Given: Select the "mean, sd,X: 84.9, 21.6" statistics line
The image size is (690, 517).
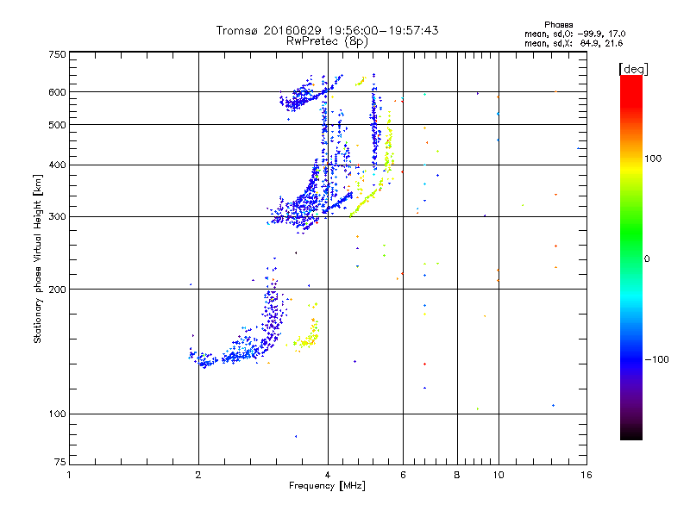Looking at the screenshot, I should (x=574, y=43).
